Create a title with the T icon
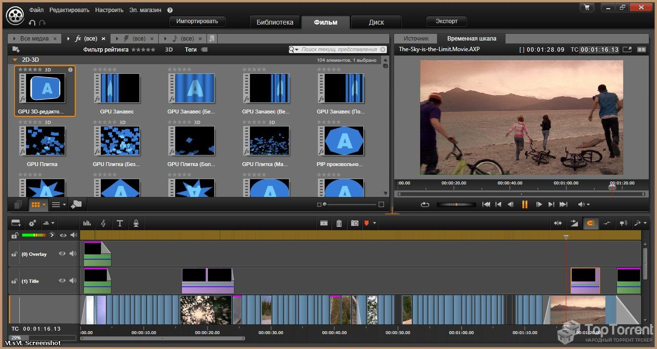Viewport: 657px width, 349px height. tap(120, 223)
